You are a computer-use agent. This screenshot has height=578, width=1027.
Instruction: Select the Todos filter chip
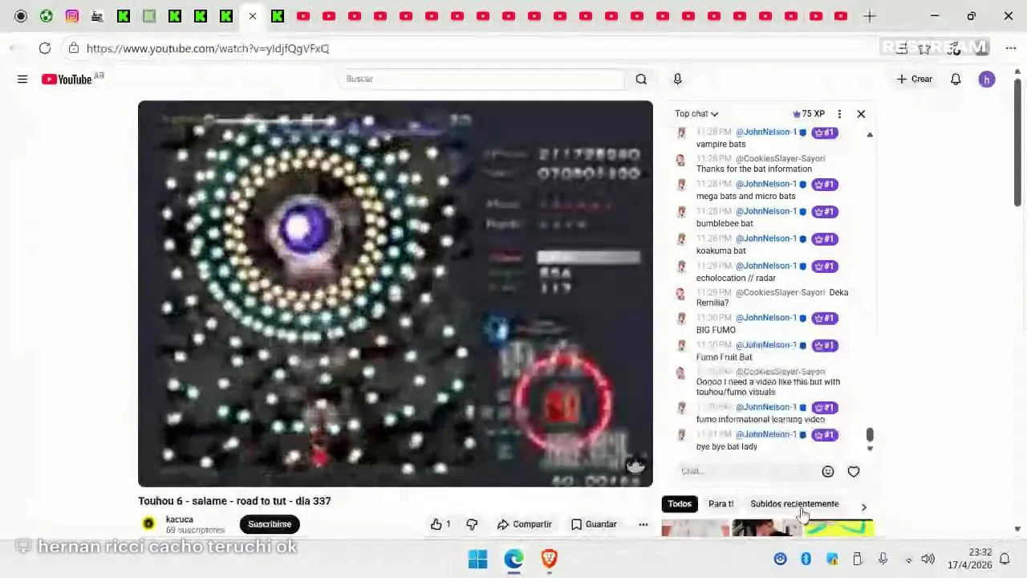[680, 504]
